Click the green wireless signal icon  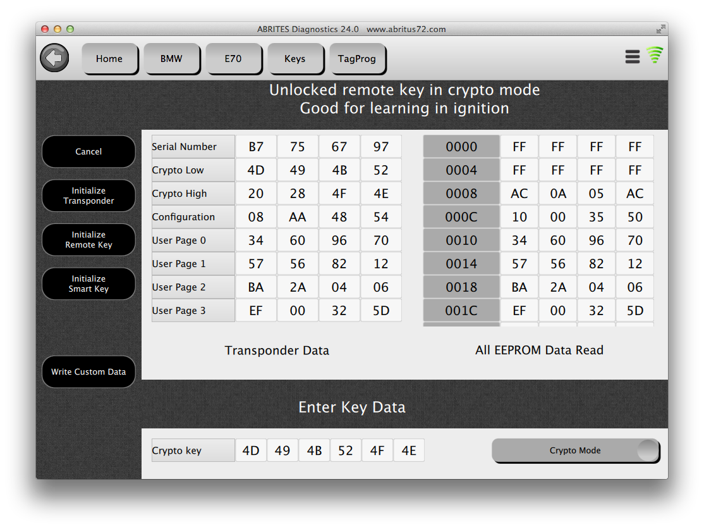pos(655,56)
